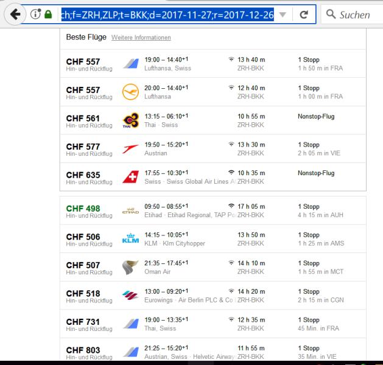Click departure time 19:00 – 14:40+1

[166, 60]
